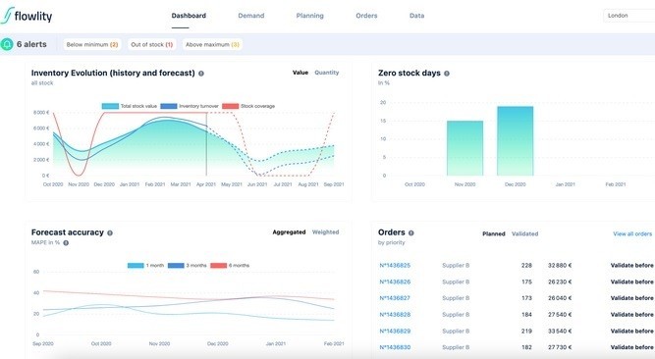Image resolution: width=655 pixels, height=359 pixels.
Task: Switch forecast accuracy to Weighted
Action: 325,232
